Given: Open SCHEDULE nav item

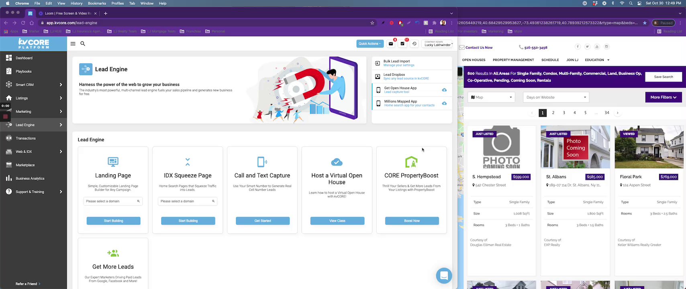Looking at the screenshot, I should coord(550,60).
